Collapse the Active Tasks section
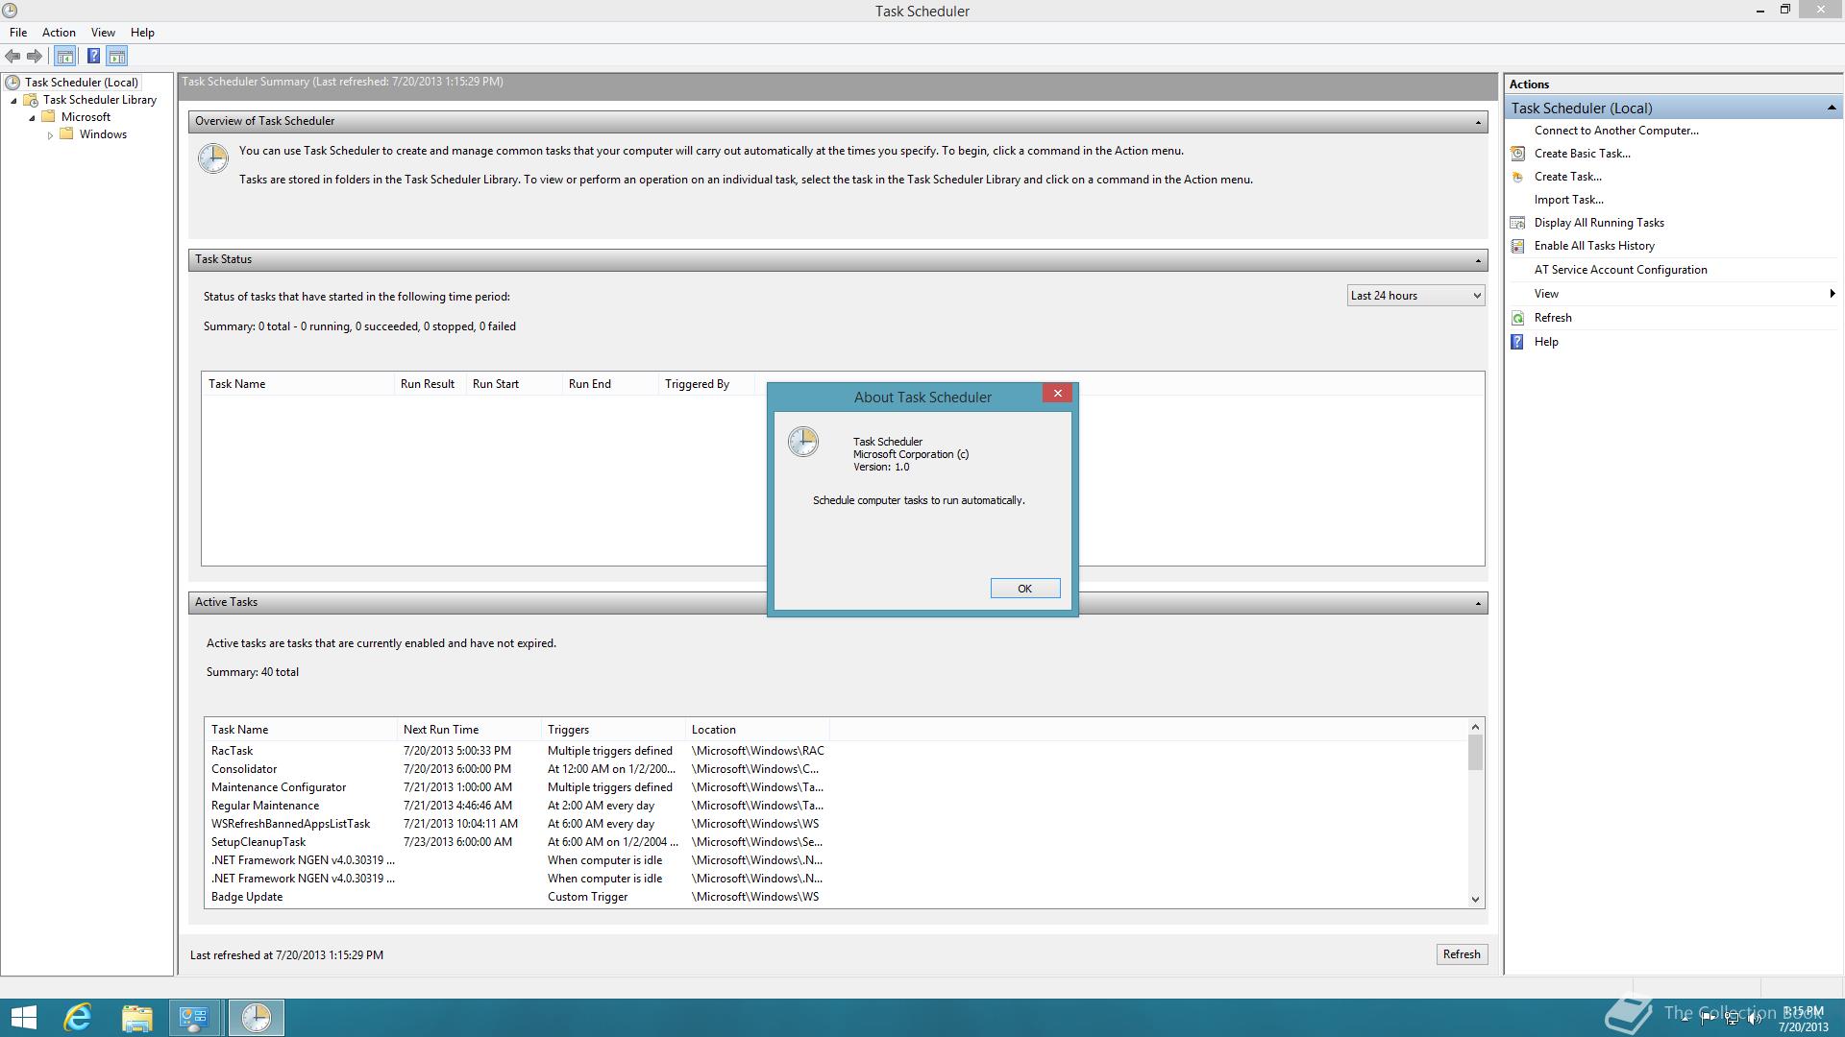This screenshot has height=1037, width=1845. (x=1478, y=603)
